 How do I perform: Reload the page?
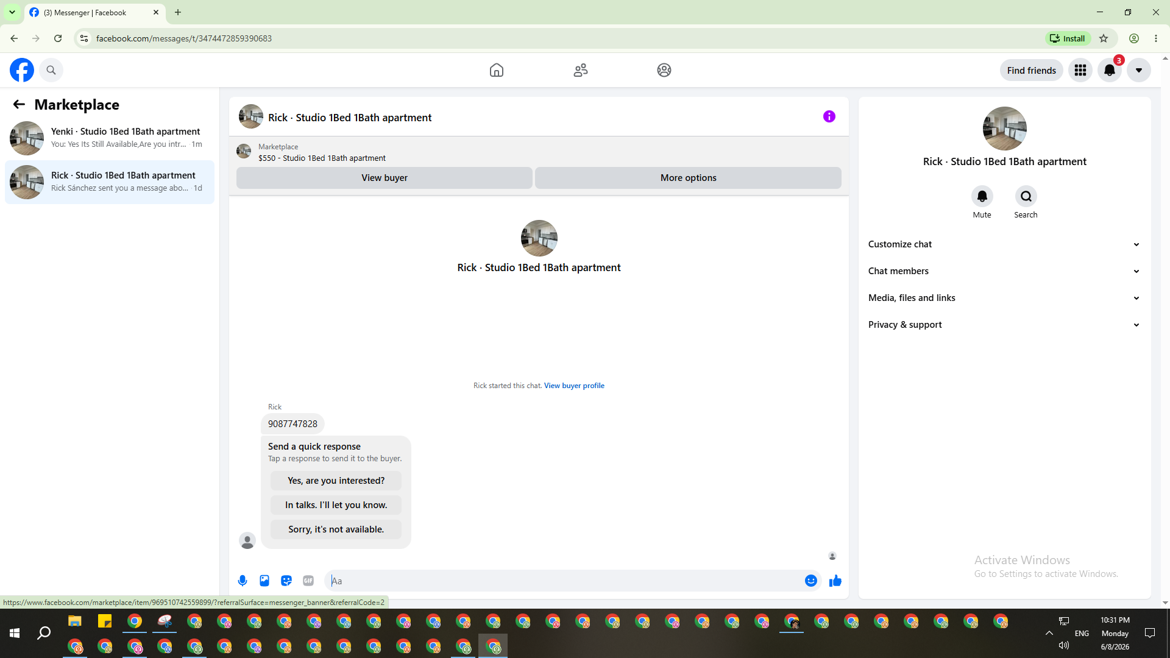coord(58,38)
